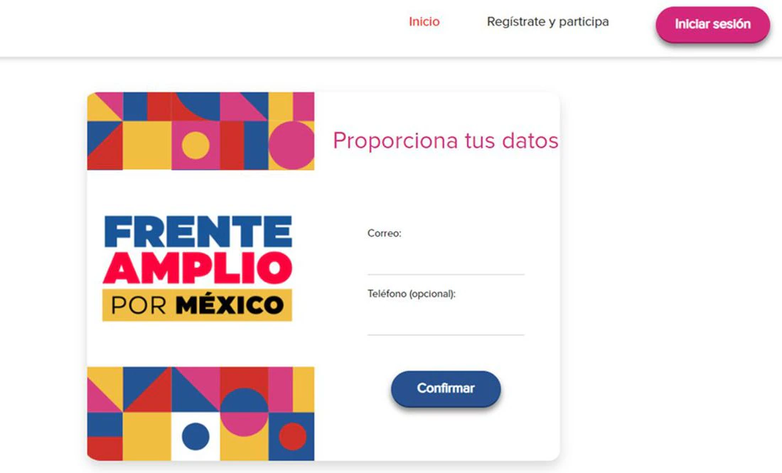Click the yellow POR MÉXICO badge
The image size is (782, 473).
(x=197, y=305)
